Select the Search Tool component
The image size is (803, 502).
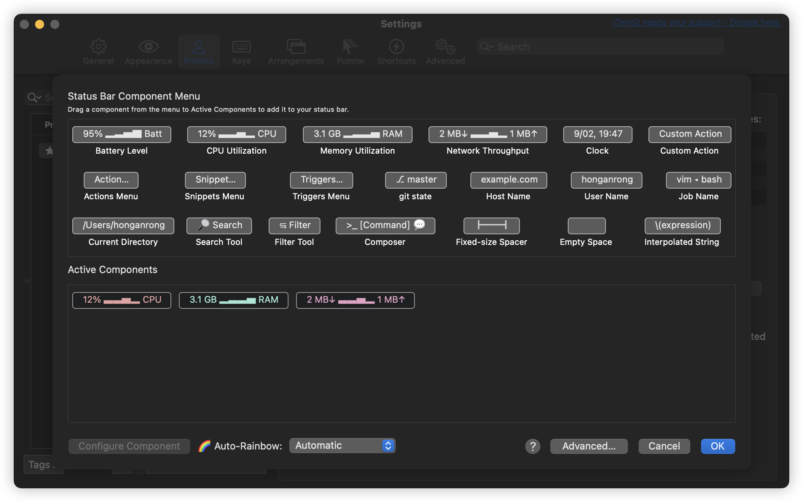coord(219,226)
